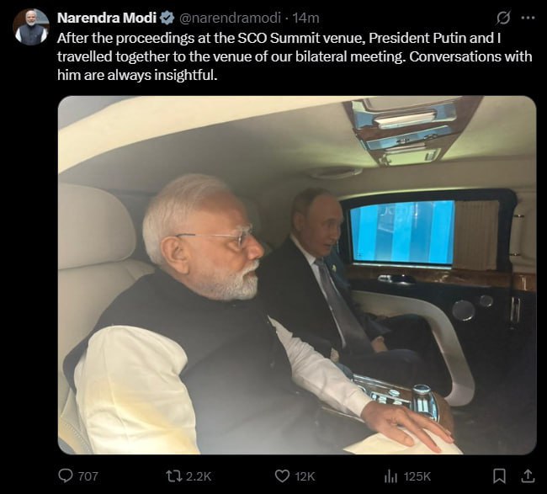Viewport: 547px width, 494px height.
Task: Click the @narendramodi handle
Action: tap(230, 18)
